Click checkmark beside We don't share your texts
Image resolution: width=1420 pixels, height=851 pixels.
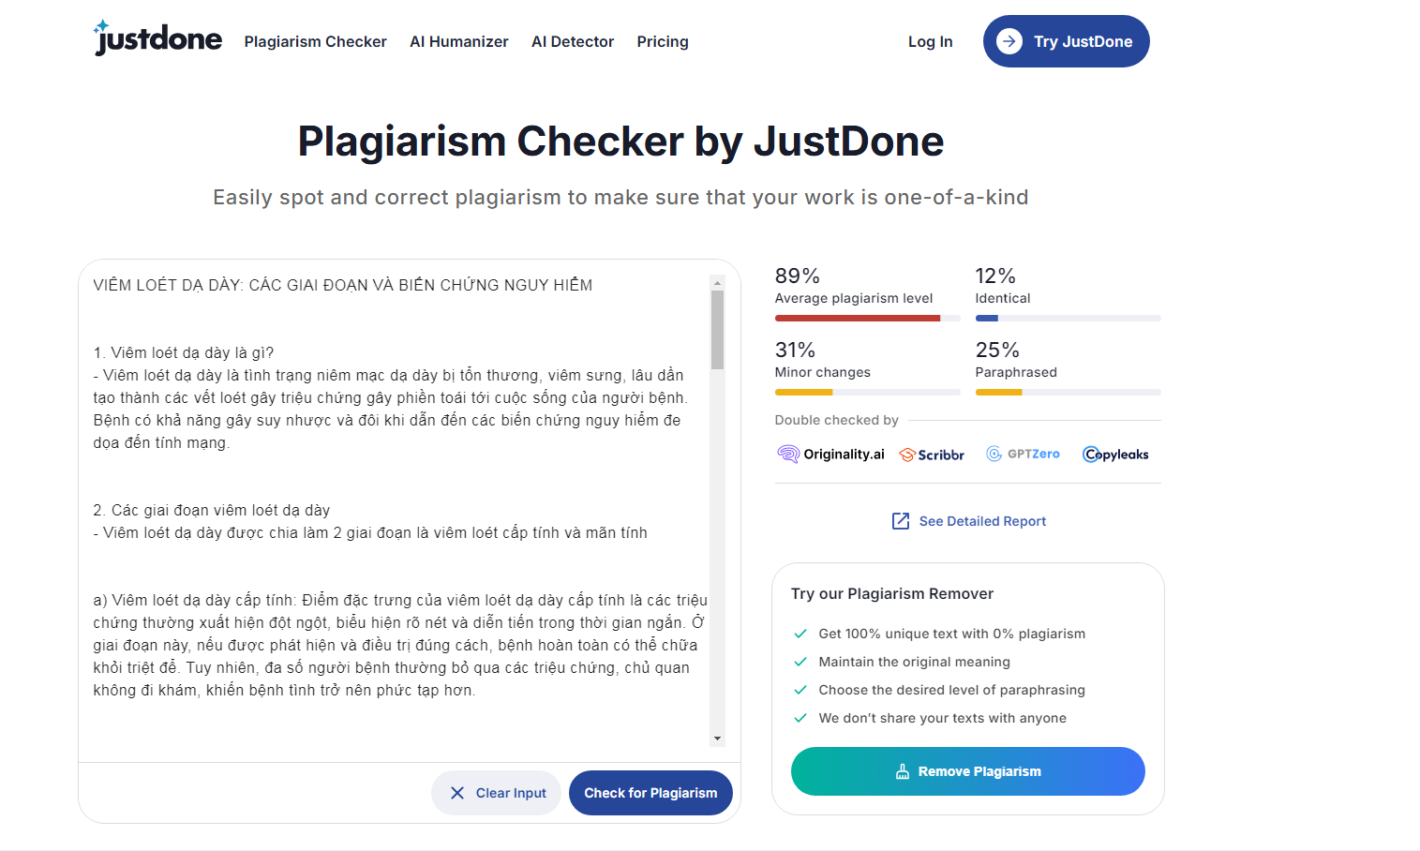coord(800,718)
